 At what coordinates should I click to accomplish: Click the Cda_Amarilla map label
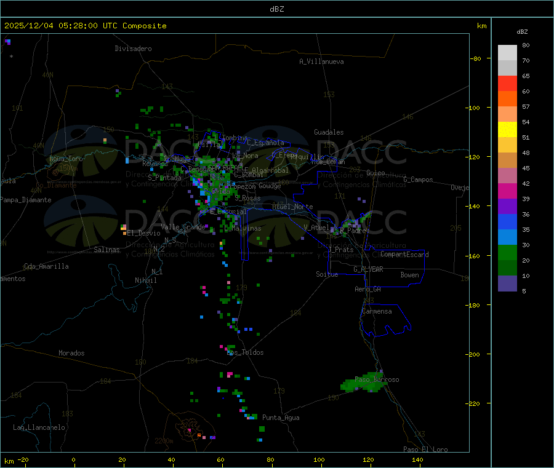(46, 266)
